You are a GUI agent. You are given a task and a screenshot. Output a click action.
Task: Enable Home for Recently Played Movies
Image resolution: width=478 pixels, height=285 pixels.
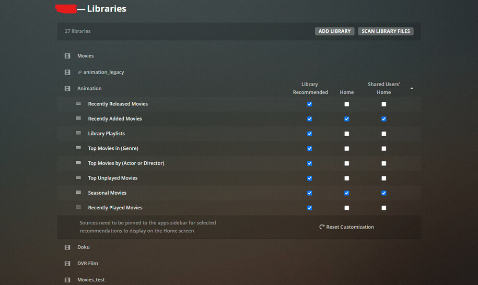[x=346, y=208]
